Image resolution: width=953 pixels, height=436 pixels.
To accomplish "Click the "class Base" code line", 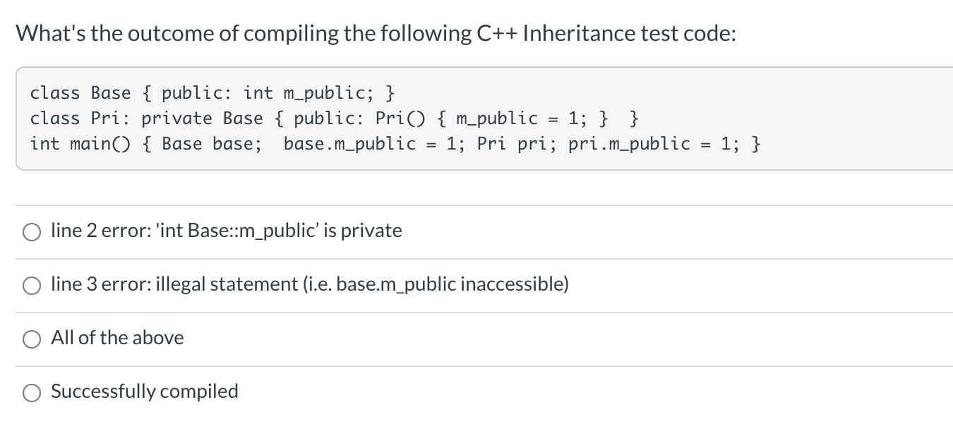I will [212, 93].
